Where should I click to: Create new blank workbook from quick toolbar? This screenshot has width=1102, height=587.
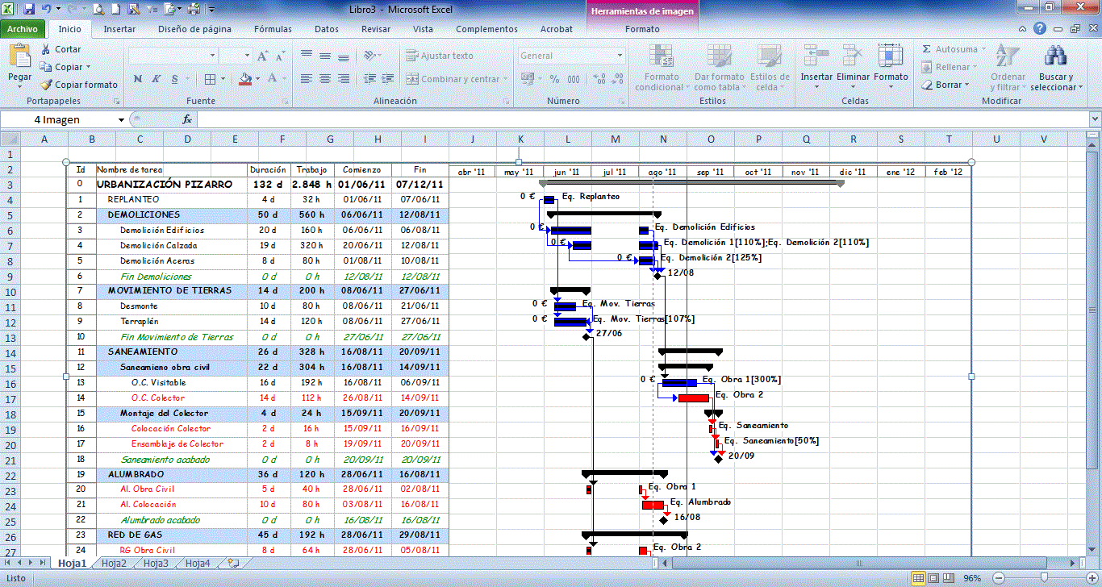point(117,10)
